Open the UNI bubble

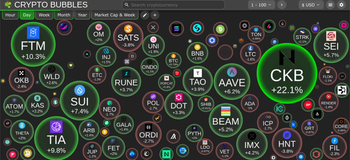coord(153,45)
